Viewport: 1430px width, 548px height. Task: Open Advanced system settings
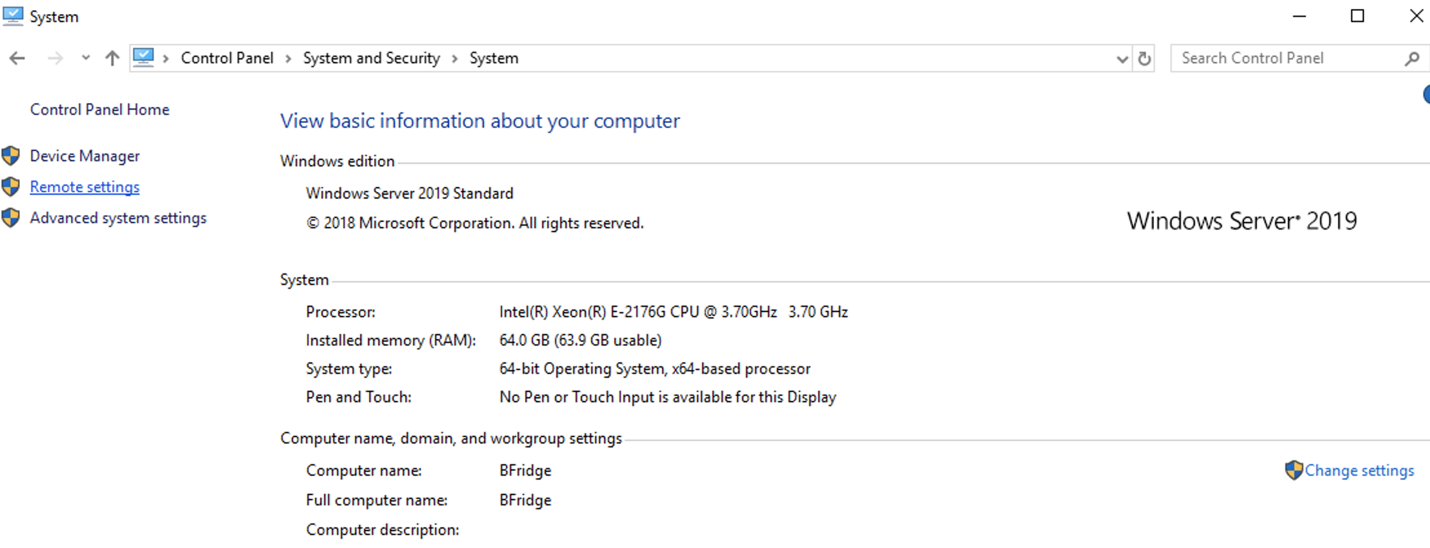click(x=119, y=218)
